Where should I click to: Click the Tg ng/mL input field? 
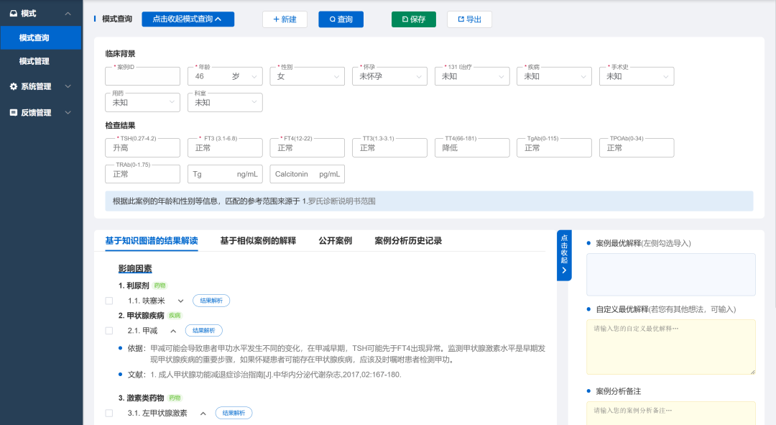point(225,174)
